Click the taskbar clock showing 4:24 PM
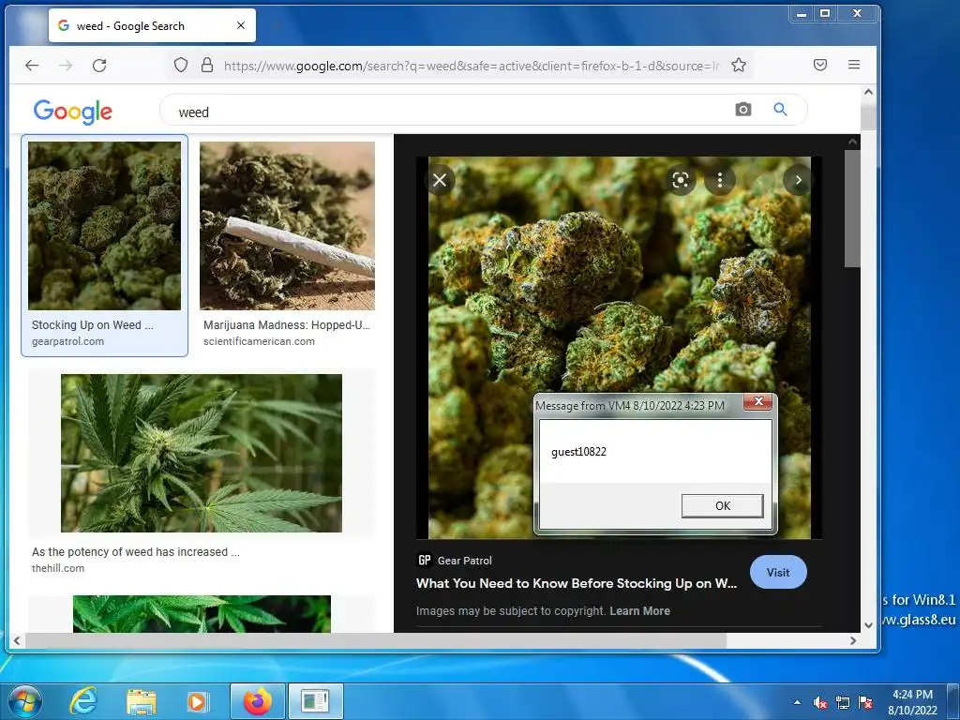 pyautogui.click(x=912, y=702)
